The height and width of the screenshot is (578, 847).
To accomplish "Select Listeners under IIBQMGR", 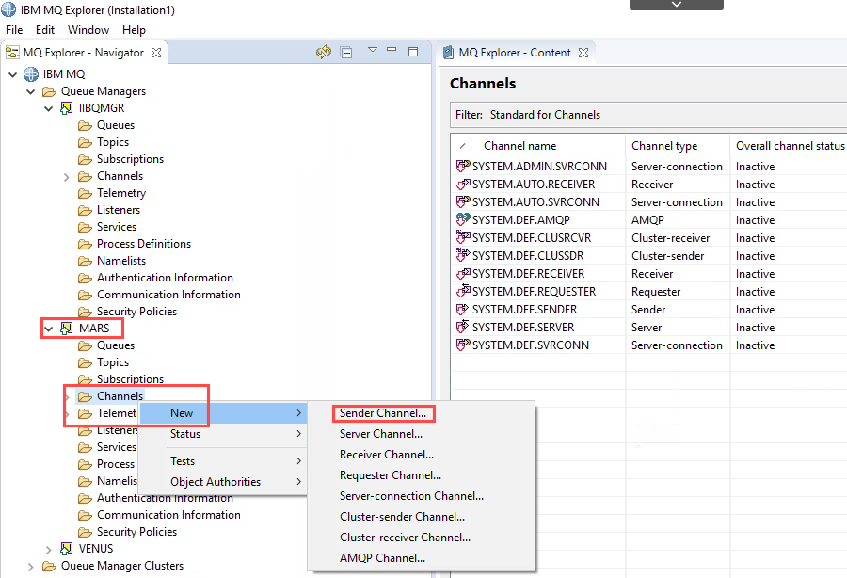I will 119,210.
